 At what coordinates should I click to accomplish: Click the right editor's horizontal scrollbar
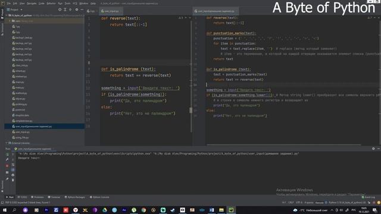point(284,145)
